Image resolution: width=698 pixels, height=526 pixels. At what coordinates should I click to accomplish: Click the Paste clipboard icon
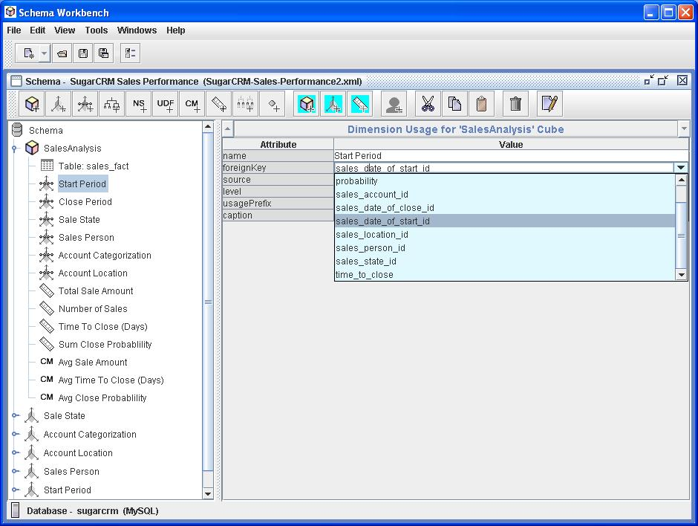[x=481, y=105]
